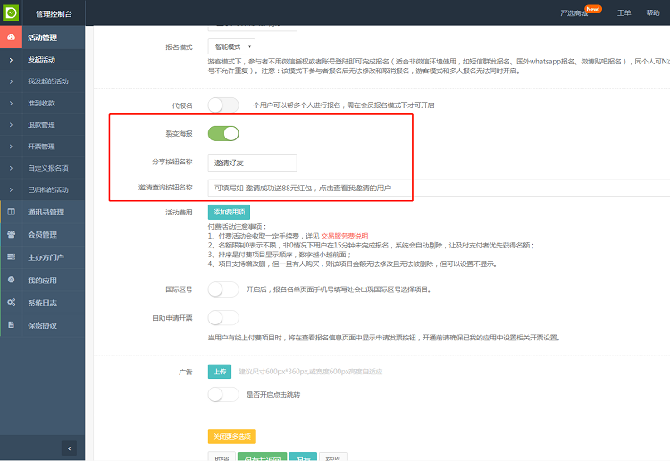Click the 会员管理 sidebar icon
The width and height of the screenshot is (670, 461).
[11, 234]
